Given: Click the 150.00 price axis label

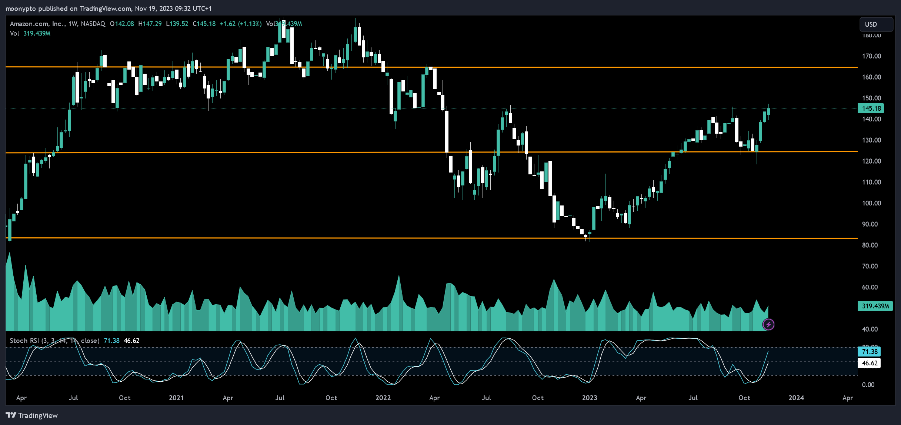Looking at the screenshot, I should [871, 98].
